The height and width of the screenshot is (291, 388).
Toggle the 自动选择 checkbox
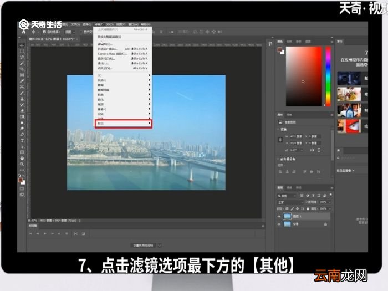point(44,32)
